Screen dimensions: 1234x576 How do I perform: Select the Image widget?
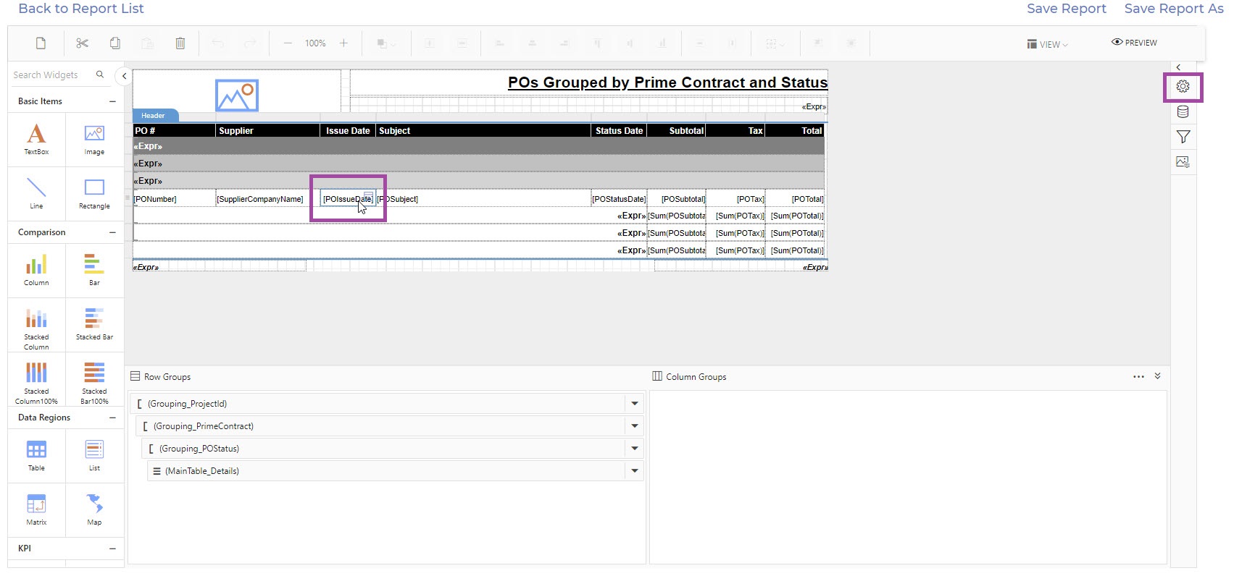coord(94,139)
